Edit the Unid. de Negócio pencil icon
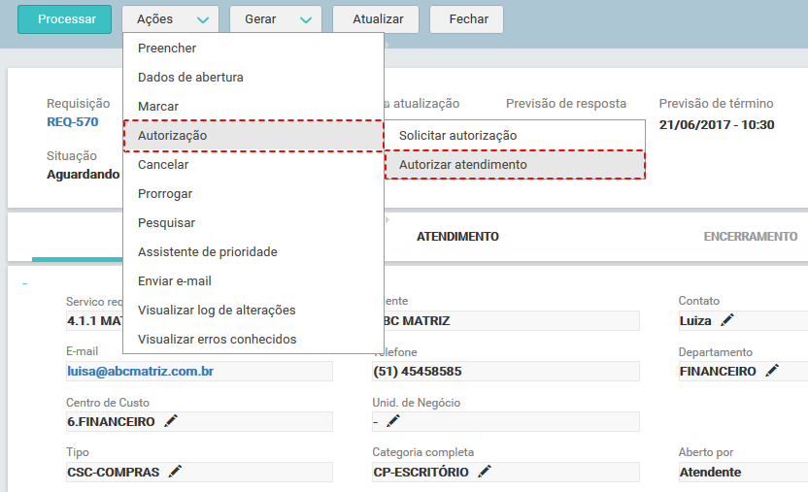The image size is (808, 492). pos(392,421)
